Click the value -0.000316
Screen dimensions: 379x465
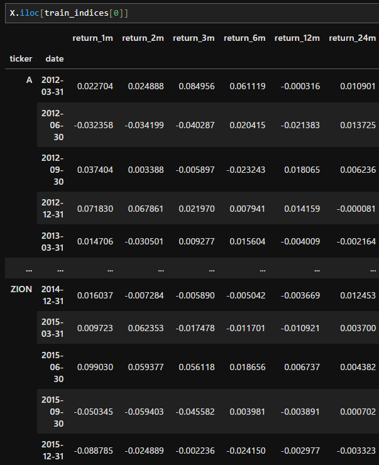point(300,86)
